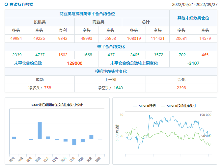The image size is (221, 165).
Task: Click the 净多头 758 latest value
Action: tap(40, 88)
